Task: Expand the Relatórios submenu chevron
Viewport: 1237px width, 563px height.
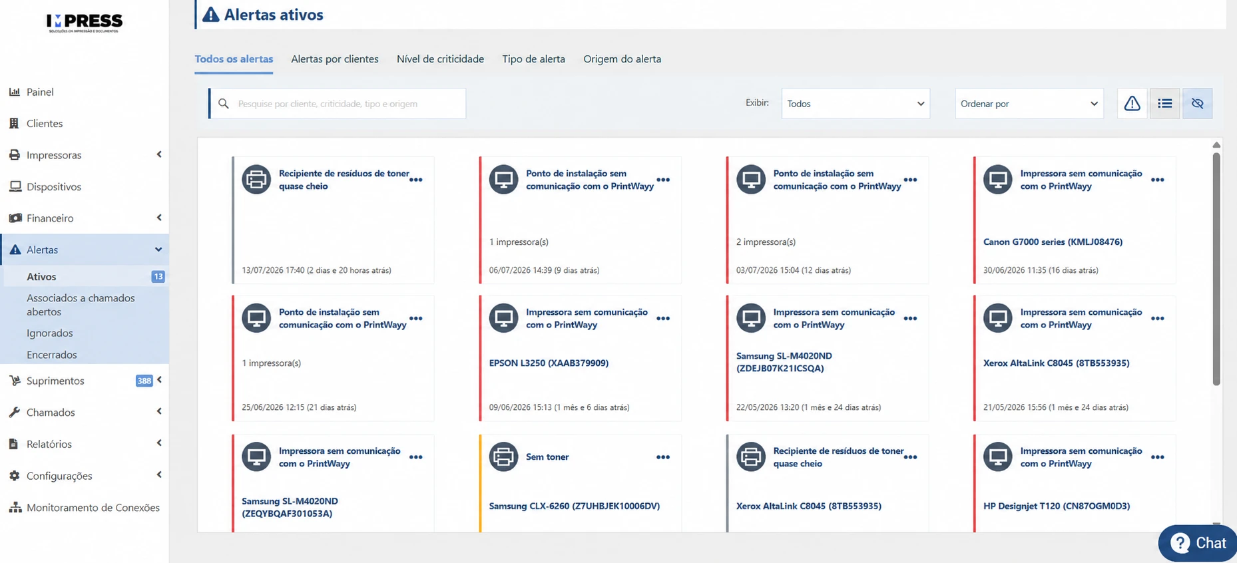Action: [x=159, y=443]
